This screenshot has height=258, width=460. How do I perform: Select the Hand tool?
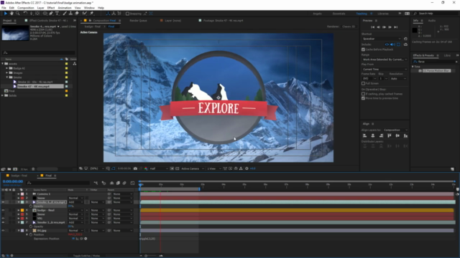(11, 14)
